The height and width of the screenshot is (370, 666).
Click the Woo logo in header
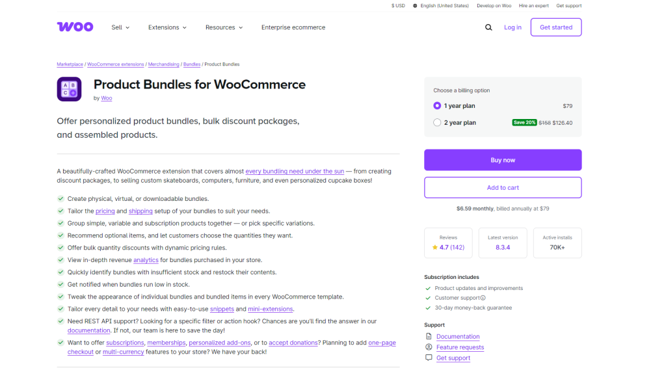coord(75,27)
